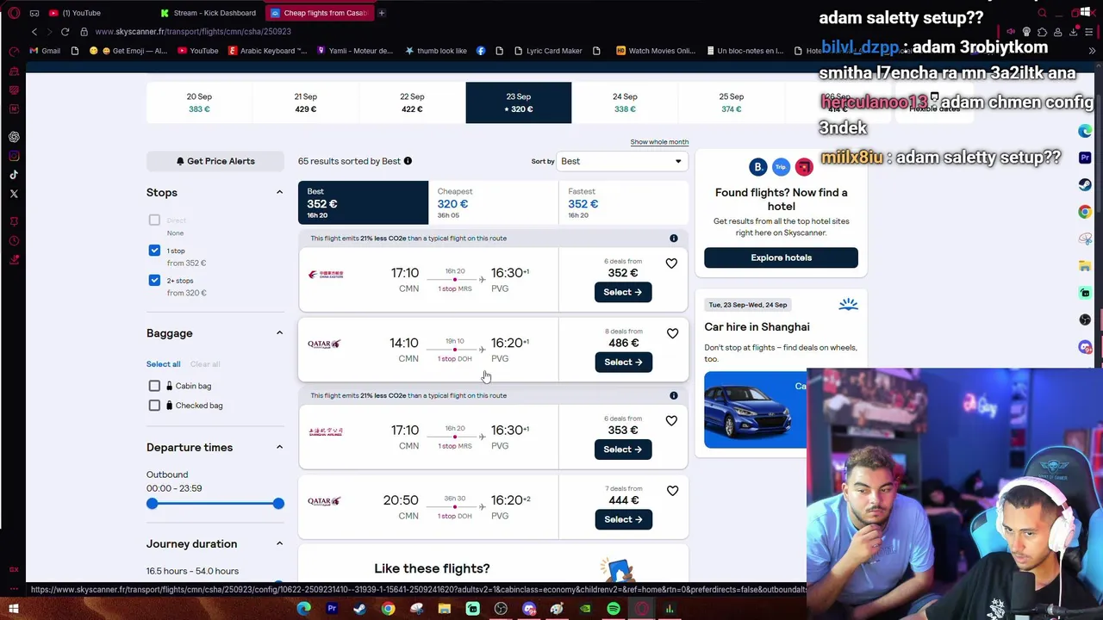Open Lyric Card Maker bookmark
Image resolution: width=1103 pixels, height=620 pixels.
[x=548, y=51]
